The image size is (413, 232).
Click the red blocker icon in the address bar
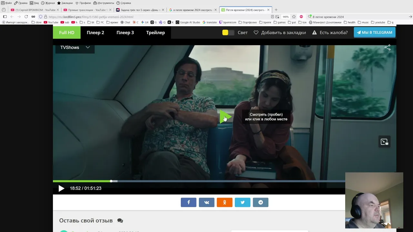click(x=301, y=17)
